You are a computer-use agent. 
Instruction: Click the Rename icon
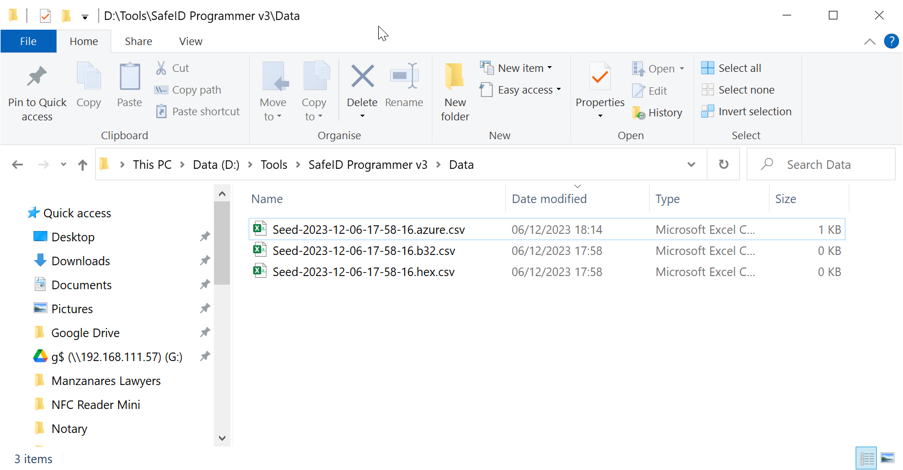point(404,76)
